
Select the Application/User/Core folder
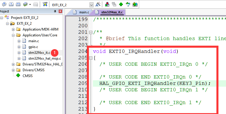tap(40, 35)
